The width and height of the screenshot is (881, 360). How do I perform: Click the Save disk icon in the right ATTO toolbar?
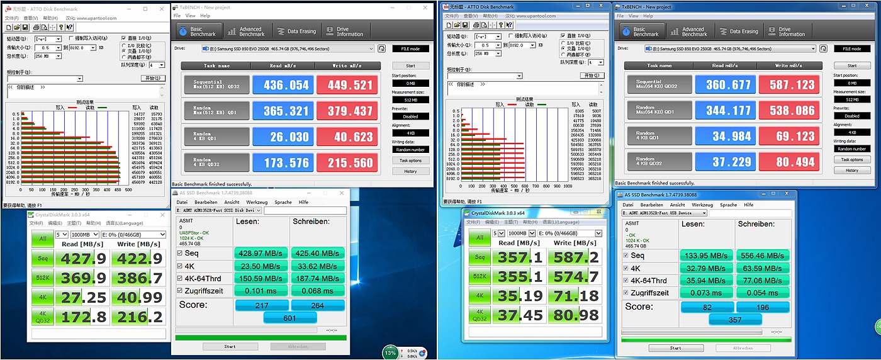point(465,25)
